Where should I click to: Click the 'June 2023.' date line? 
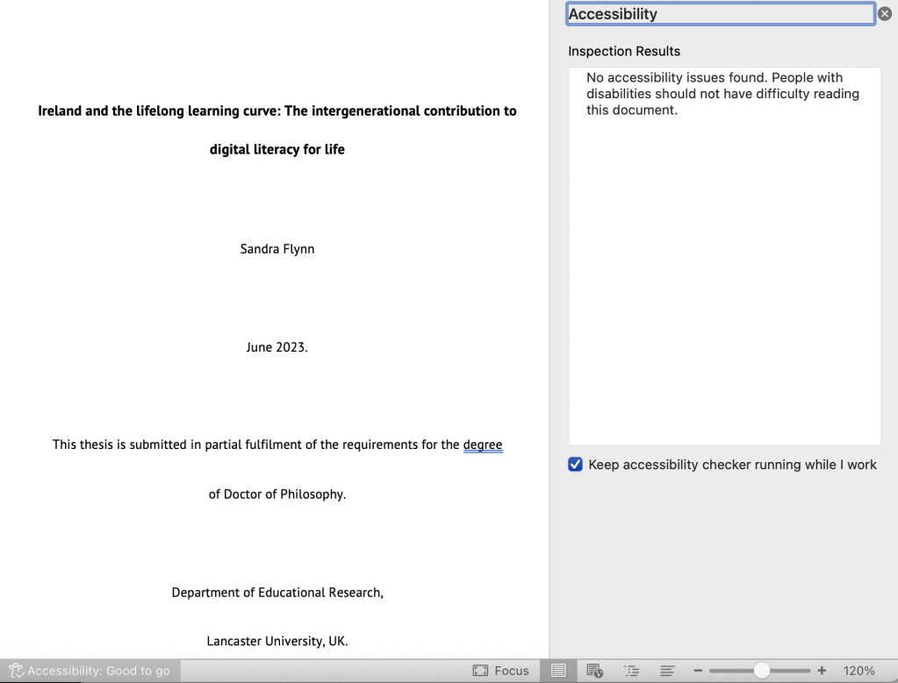(277, 347)
